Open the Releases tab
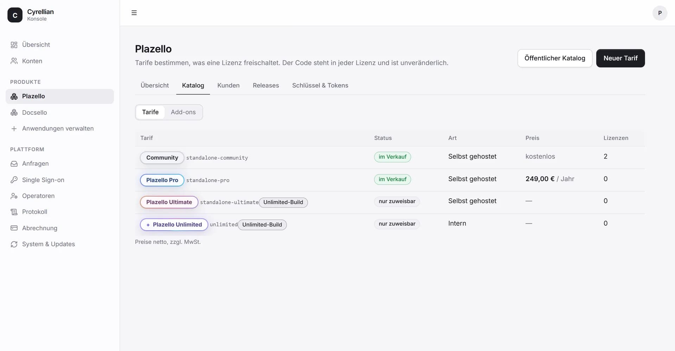The image size is (675, 351). pos(266,85)
